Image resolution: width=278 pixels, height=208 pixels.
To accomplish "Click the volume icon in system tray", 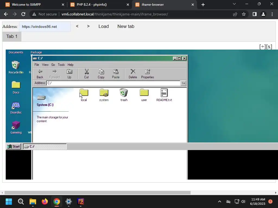I will click(243, 201).
